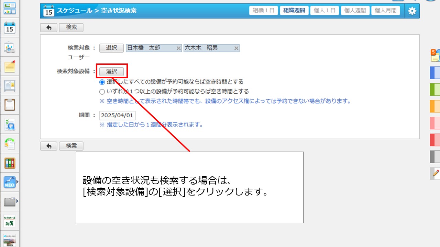Click the 日本橋 太郎 user chip

(x=154, y=48)
